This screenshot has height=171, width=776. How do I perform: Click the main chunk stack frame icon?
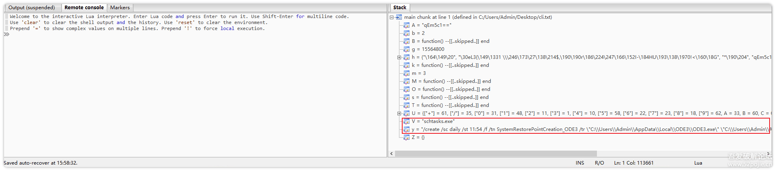point(399,17)
